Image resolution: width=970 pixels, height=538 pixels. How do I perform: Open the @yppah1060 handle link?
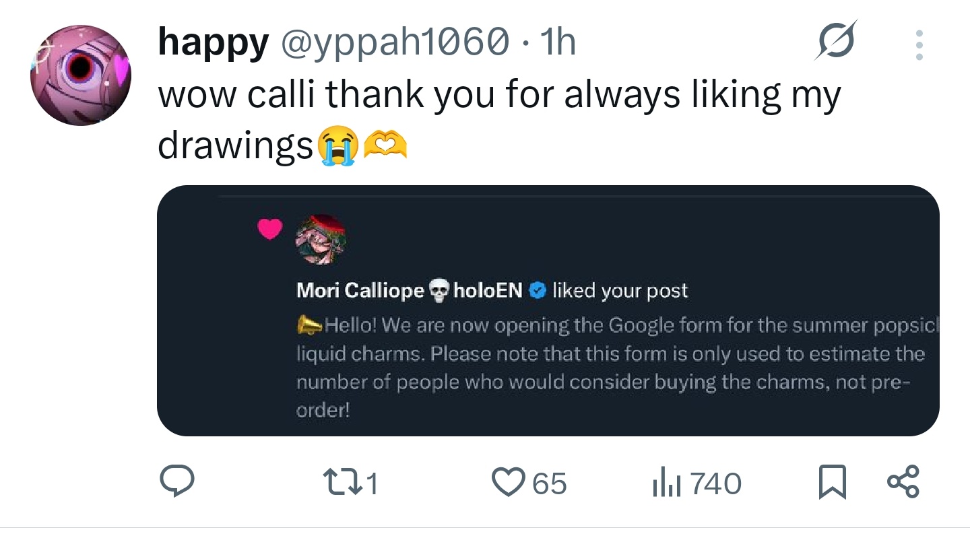(393, 42)
